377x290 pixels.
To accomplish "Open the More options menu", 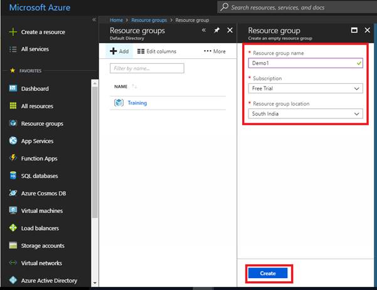I will [x=215, y=51].
